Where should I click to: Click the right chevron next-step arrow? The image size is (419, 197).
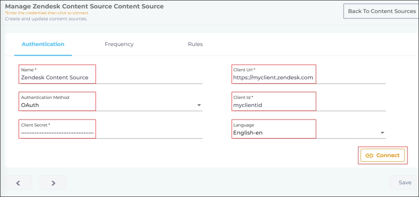53,183
